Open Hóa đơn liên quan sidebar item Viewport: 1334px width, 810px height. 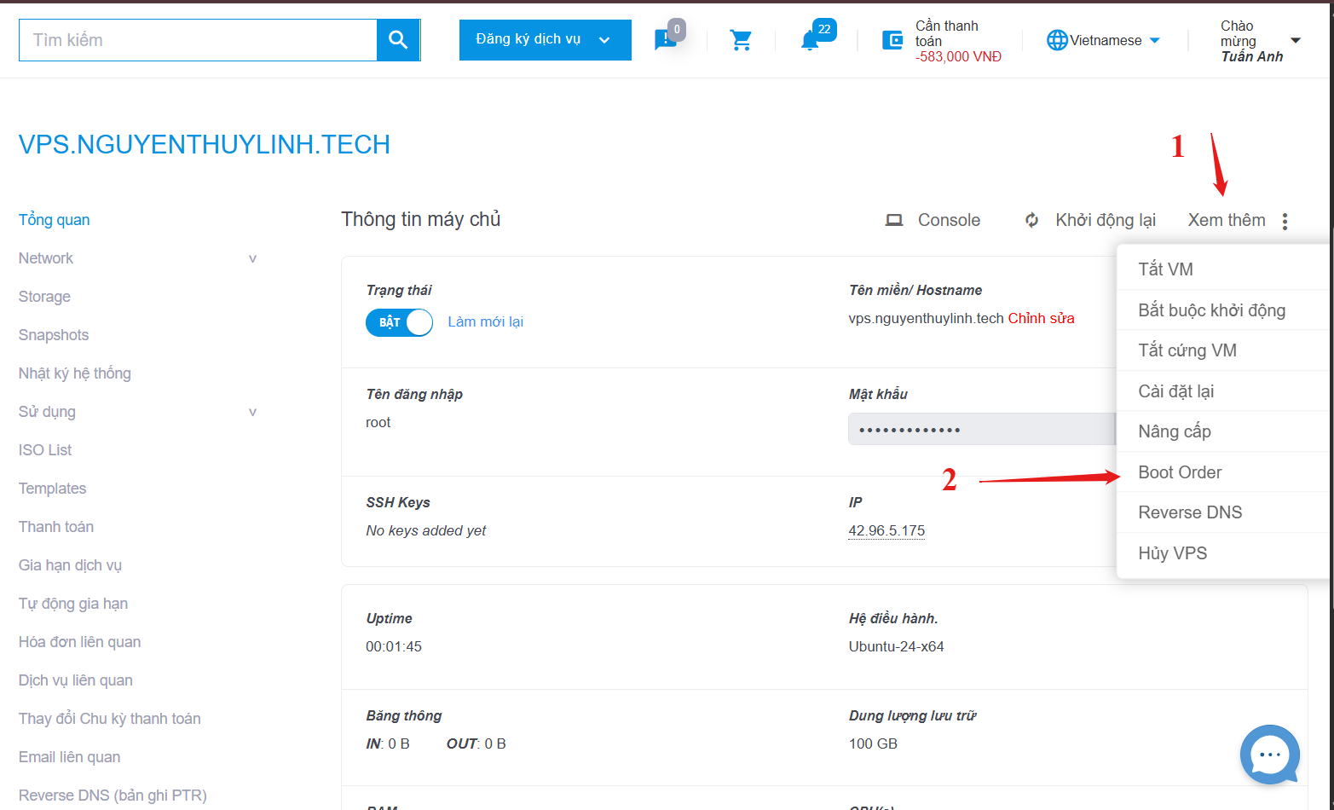tap(80, 642)
